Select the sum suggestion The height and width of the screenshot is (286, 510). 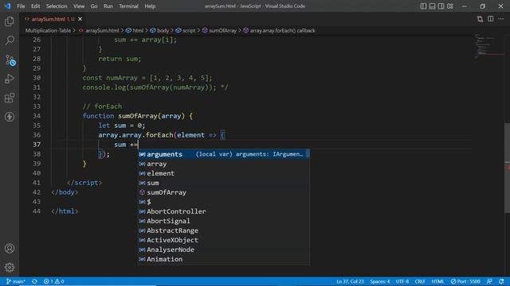(224, 183)
